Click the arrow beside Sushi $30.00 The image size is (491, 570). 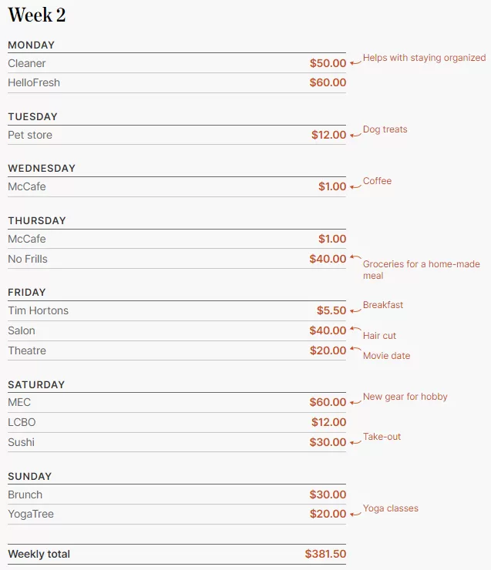point(355,442)
